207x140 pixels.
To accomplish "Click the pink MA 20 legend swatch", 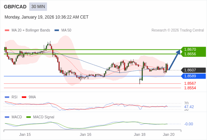I will tap(7, 30).
